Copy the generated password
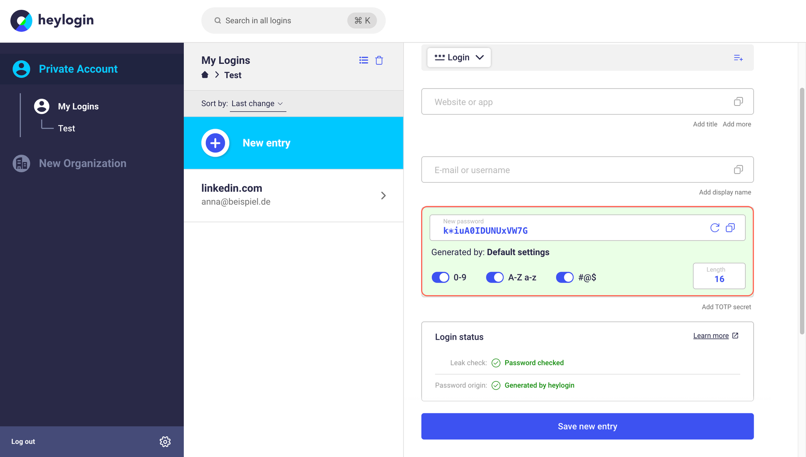The height and width of the screenshot is (457, 806). tap(730, 228)
